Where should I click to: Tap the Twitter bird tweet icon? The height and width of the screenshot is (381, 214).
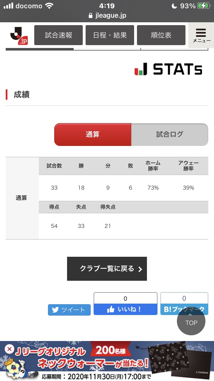pos(55,310)
